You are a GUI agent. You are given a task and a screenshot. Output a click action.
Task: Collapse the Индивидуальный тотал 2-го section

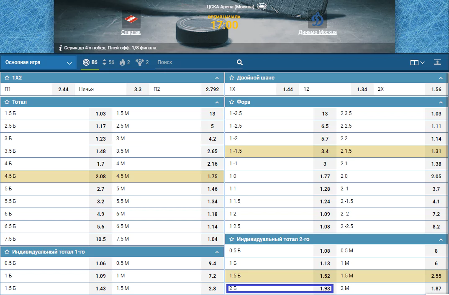click(441, 239)
